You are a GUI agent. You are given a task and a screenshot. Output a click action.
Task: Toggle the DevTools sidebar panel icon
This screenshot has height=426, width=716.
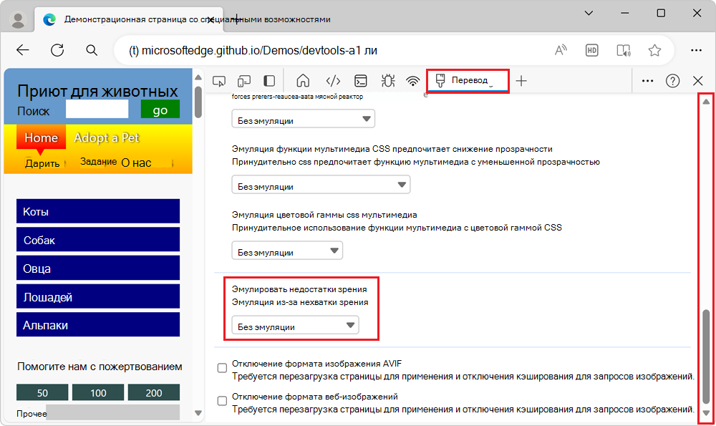click(x=269, y=82)
